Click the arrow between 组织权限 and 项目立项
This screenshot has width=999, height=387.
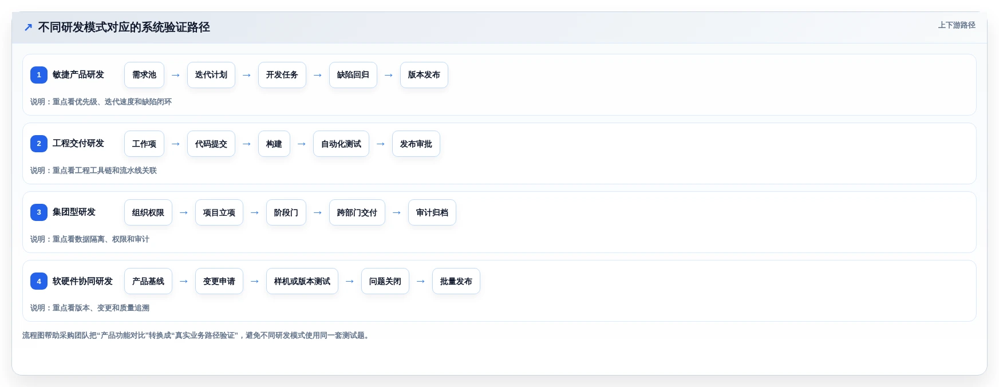(x=184, y=212)
